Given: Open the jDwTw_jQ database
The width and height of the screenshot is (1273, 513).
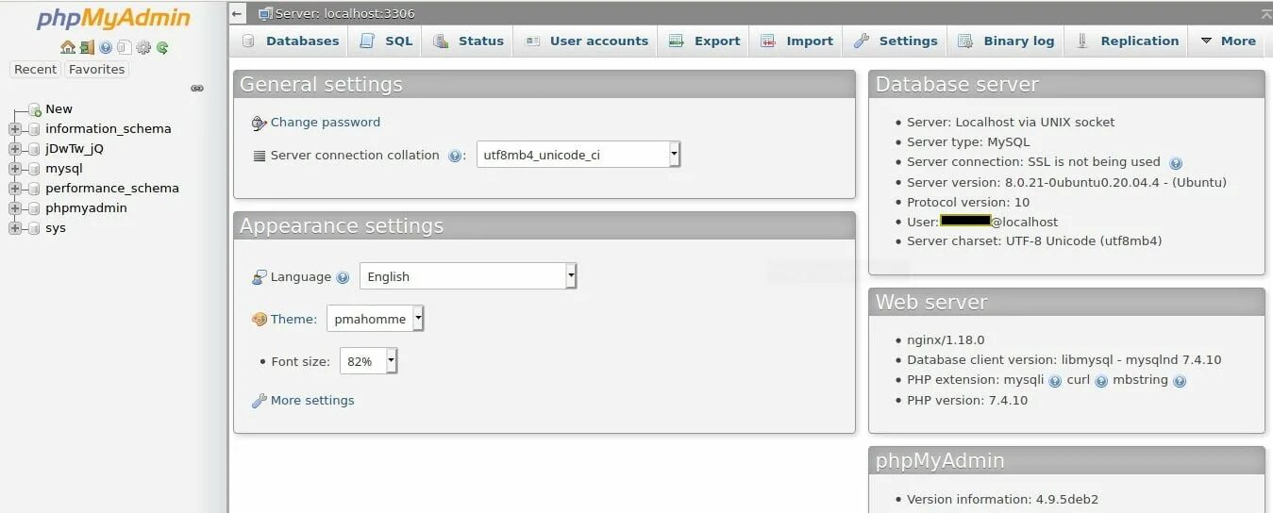Looking at the screenshot, I should coord(75,149).
